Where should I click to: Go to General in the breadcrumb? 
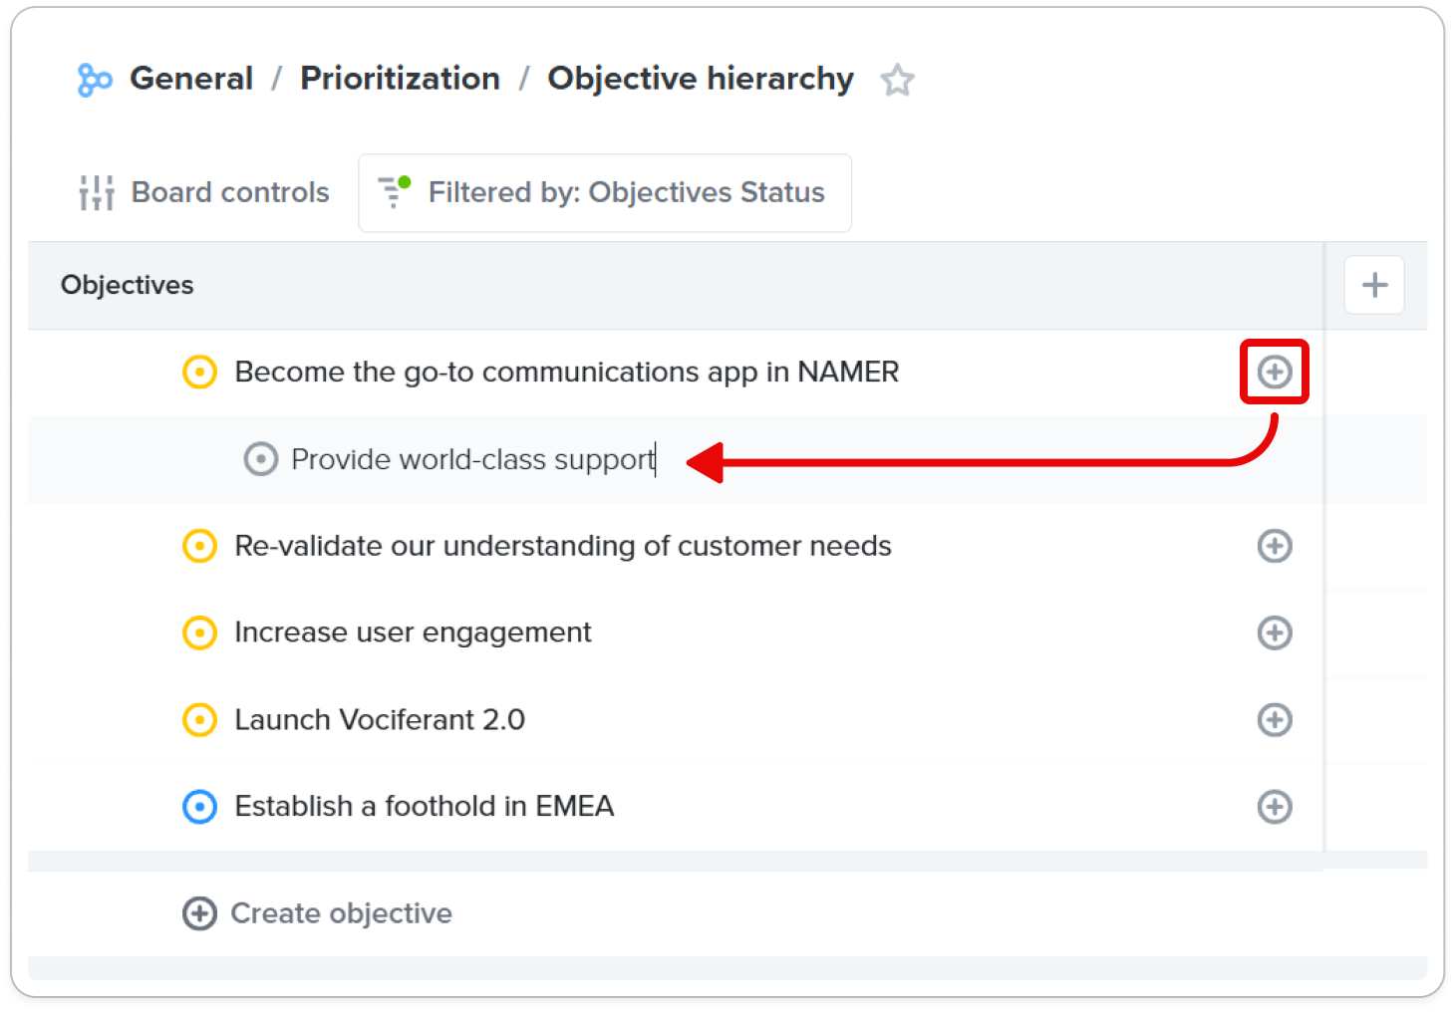pos(191,79)
